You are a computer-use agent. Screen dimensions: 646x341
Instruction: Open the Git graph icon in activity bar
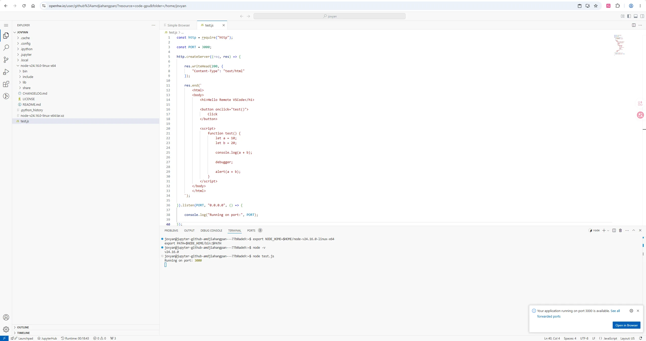pyautogui.click(x=6, y=96)
